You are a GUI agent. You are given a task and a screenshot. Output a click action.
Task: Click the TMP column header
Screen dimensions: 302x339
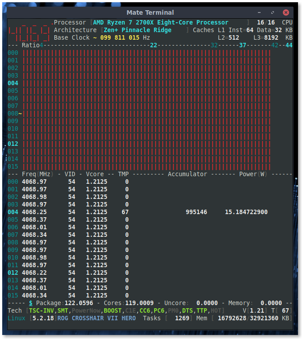tap(123, 174)
